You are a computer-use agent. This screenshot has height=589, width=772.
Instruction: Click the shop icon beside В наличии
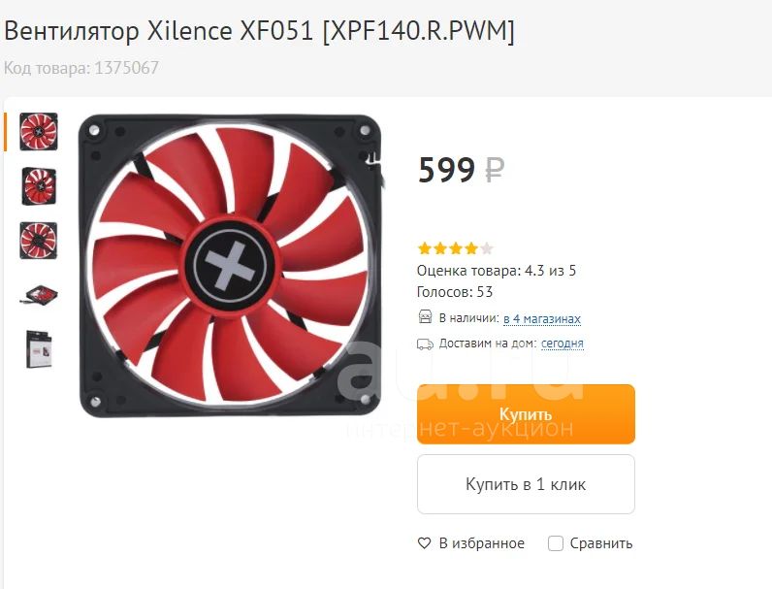pyautogui.click(x=425, y=317)
